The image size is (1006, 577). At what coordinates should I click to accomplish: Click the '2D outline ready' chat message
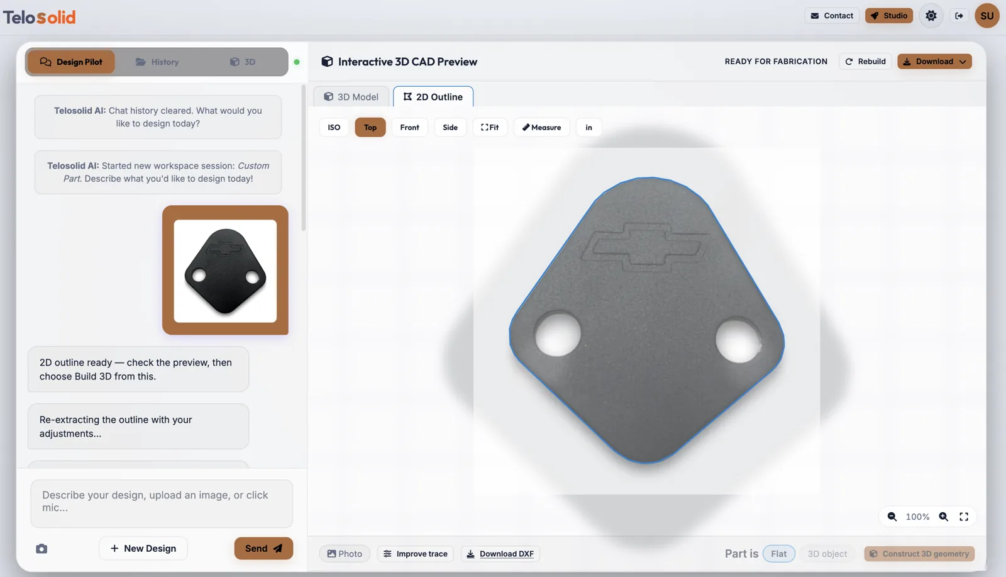(138, 369)
